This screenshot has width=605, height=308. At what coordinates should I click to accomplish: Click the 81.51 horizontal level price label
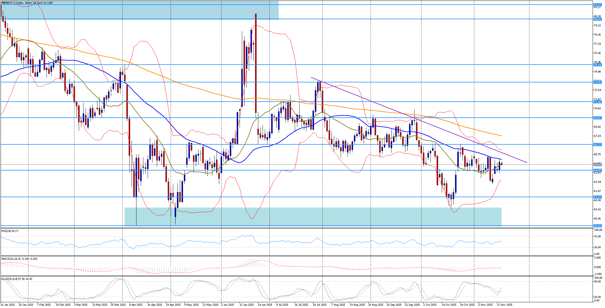597,5
